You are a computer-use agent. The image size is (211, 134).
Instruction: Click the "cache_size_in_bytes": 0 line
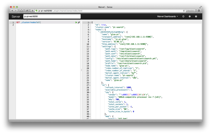tap(121, 112)
